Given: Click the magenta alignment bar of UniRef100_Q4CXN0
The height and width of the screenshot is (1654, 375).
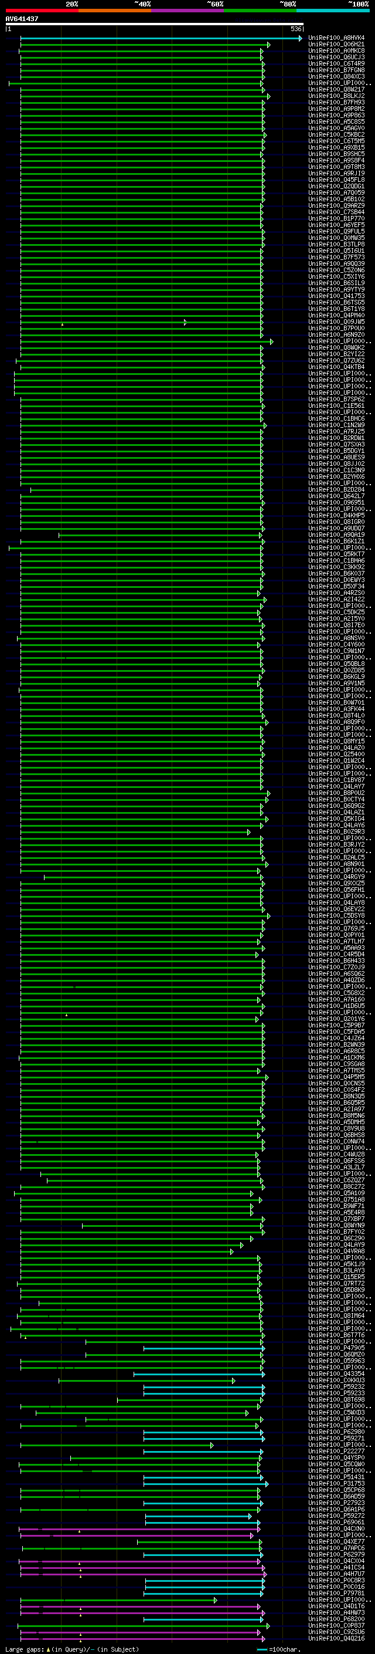Looking at the screenshot, I should point(138,1530).
